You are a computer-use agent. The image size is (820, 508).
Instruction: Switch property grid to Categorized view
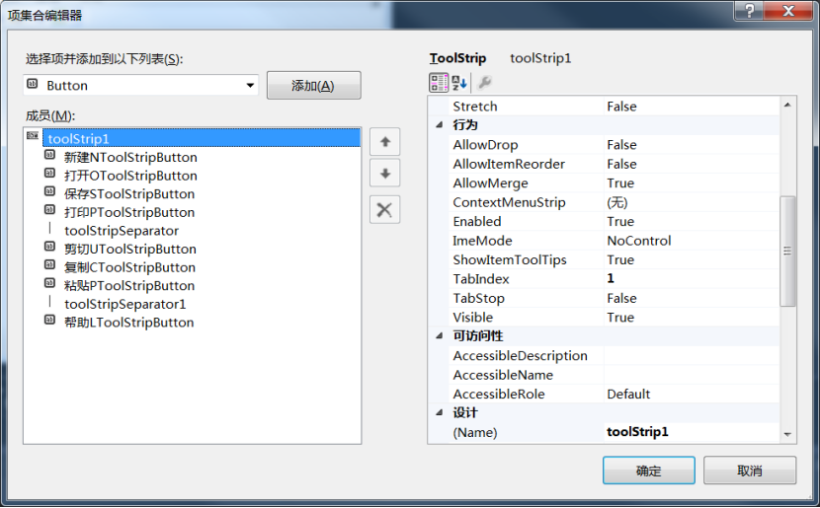[x=439, y=83]
